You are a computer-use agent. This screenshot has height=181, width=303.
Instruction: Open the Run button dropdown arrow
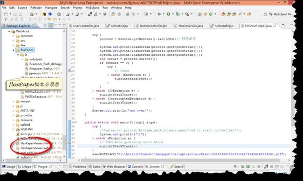pos(173,14)
